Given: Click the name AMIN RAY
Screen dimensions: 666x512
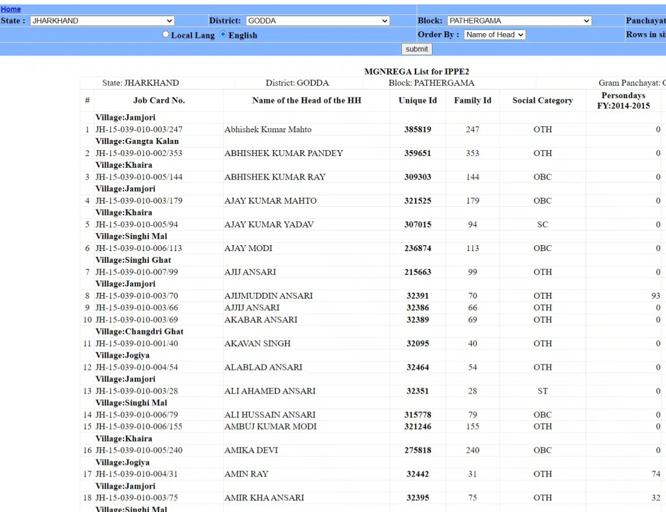Looking at the screenshot, I should coord(246,474).
